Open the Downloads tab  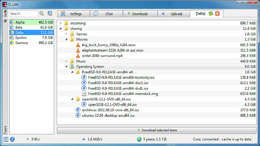pyautogui.click(x=140, y=14)
